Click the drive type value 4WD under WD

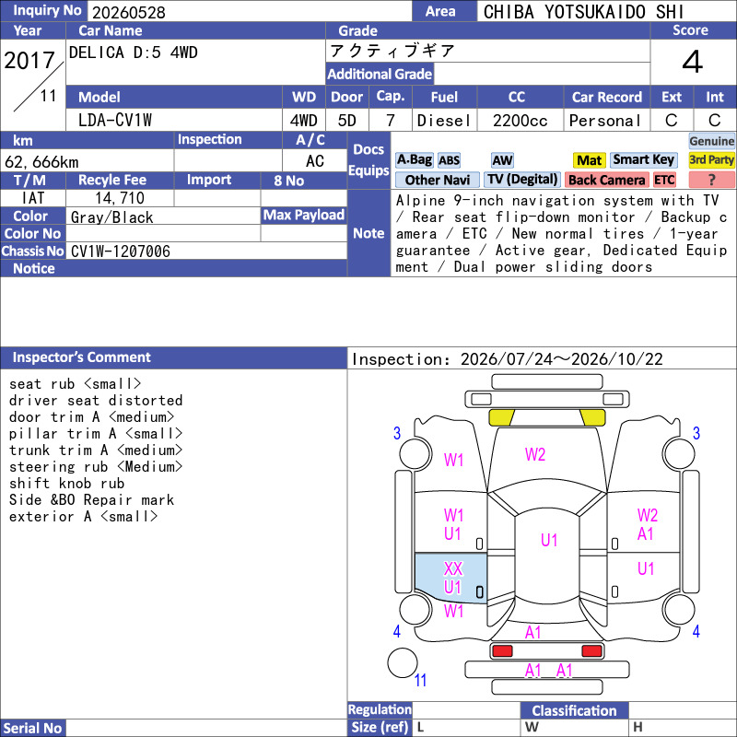(x=303, y=121)
